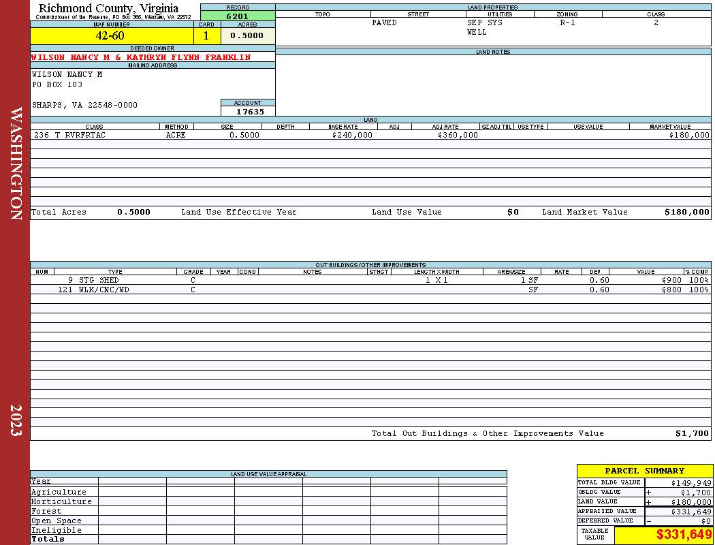Select account number 17635
715x545 pixels.
tap(250, 112)
